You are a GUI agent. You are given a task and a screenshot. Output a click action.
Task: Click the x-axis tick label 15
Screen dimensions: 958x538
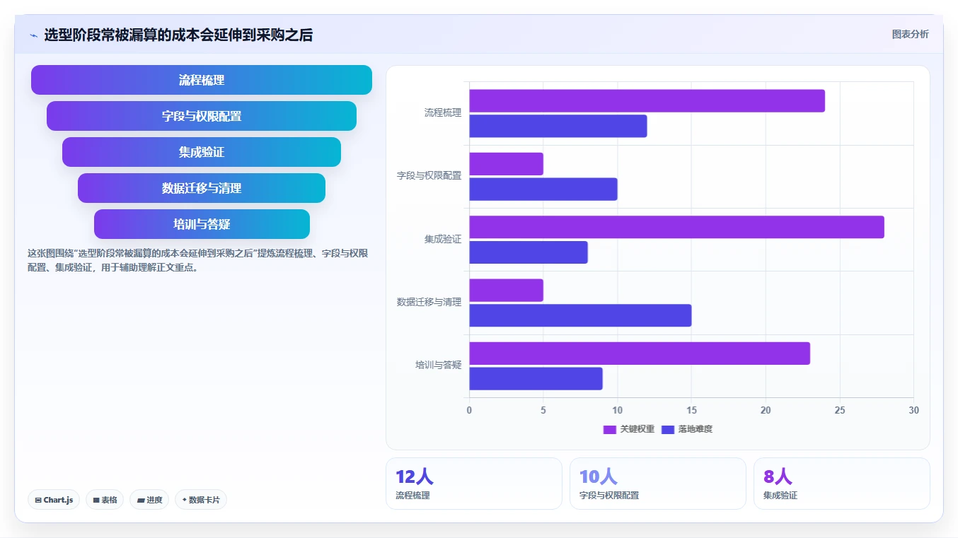click(x=691, y=410)
